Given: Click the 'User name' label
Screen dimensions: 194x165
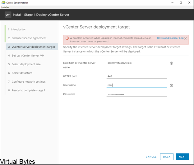Looking at the screenshot, I should (x=69, y=85).
